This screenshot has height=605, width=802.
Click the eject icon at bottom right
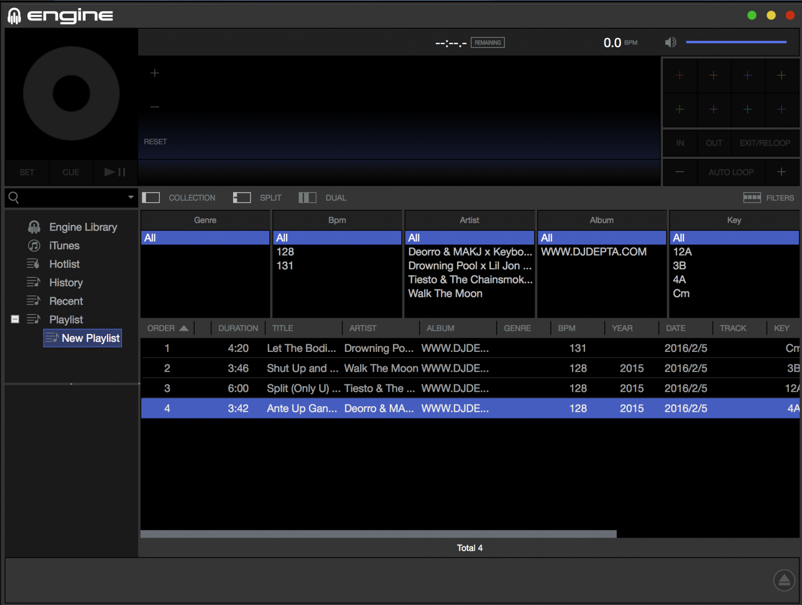click(x=784, y=580)
